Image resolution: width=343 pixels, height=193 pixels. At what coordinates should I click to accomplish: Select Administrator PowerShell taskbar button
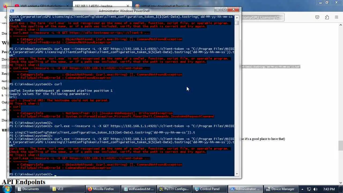click(245, 189)
